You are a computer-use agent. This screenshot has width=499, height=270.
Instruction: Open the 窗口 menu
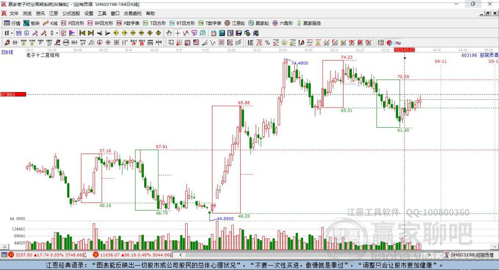tap(115, 13)
